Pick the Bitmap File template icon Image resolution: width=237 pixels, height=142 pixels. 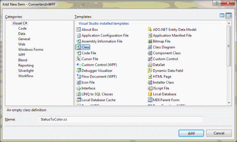point(150,41)
